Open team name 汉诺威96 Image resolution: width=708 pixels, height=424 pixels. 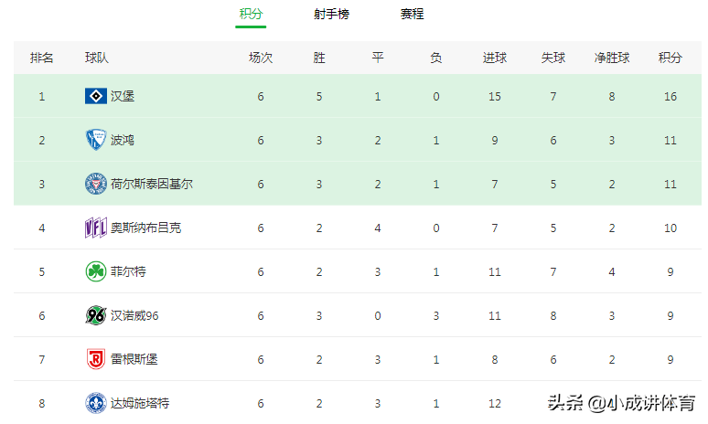click(134, 316)
